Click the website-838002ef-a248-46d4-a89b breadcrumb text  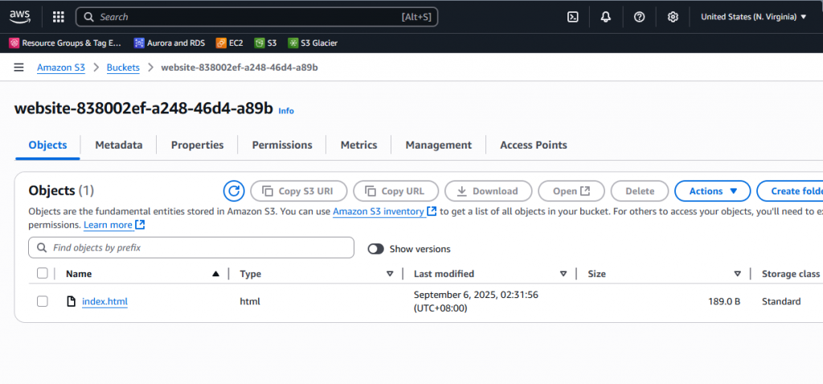click(240, 67)
